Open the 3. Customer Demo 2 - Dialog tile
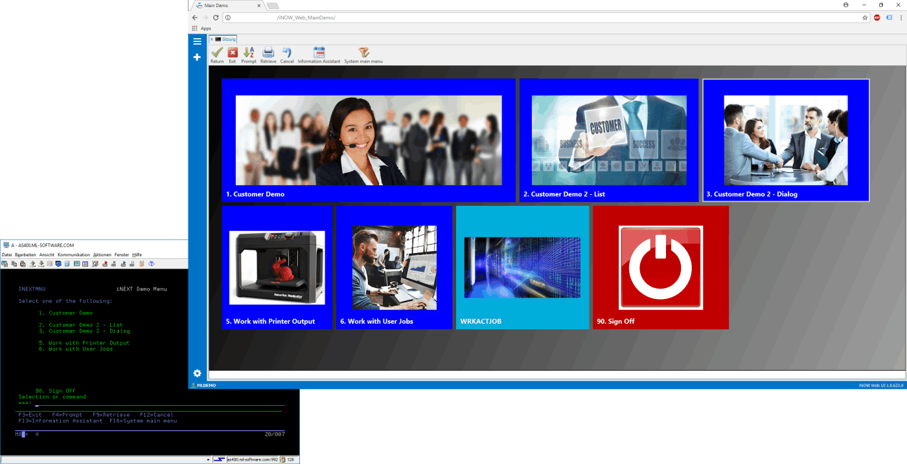This screenshot has height=464, width=907. [x=786, y=140]
